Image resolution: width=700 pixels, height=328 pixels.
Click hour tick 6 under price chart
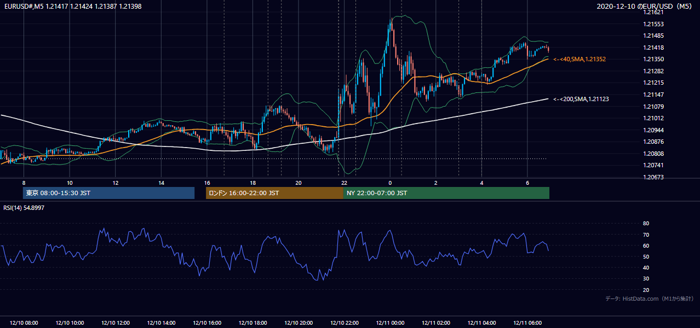tap(527, 183)
